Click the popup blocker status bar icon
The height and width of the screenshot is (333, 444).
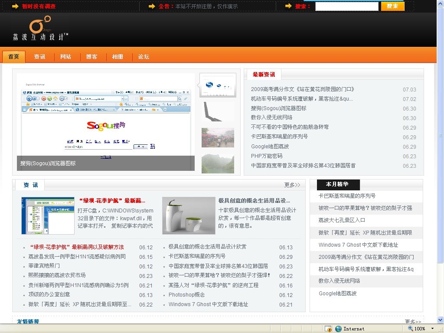[x=328, y=329]
